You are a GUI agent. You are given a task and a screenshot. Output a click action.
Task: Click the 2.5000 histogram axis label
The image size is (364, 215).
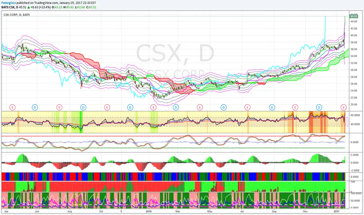point(355,155)
